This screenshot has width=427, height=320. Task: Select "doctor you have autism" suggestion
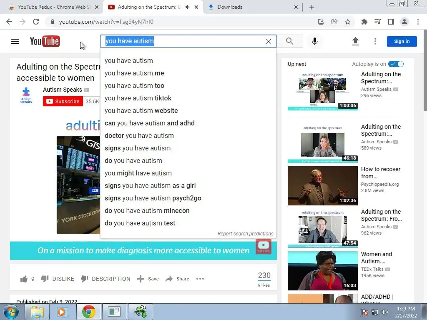pos(188,136)
